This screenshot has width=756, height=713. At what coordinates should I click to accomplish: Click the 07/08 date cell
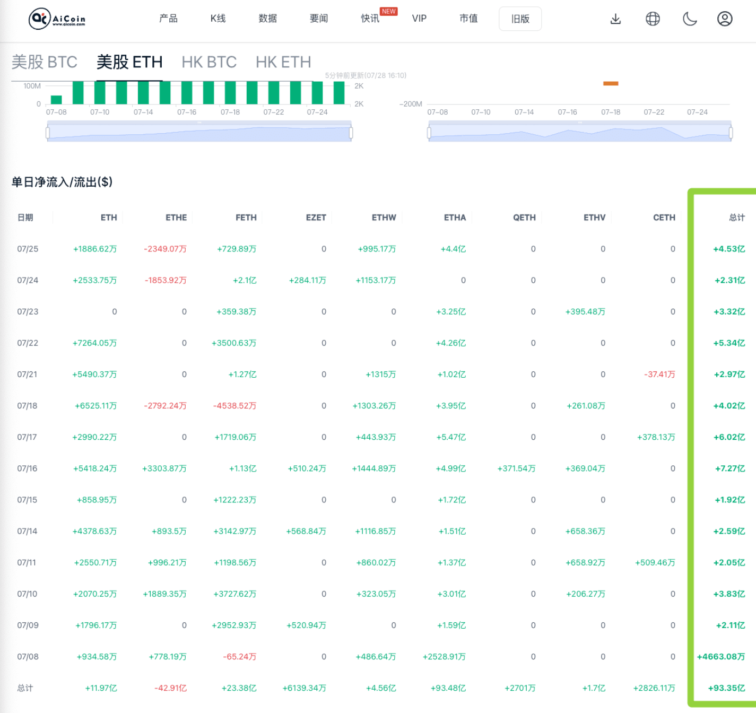28,657
